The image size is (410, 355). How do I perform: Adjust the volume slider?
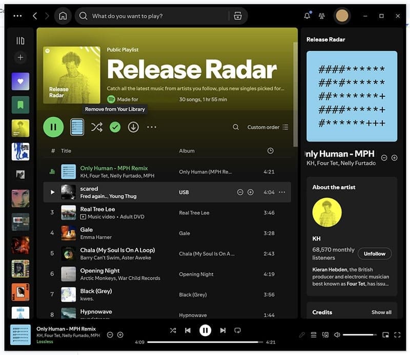pyautogui.click(x=359, y=335)
